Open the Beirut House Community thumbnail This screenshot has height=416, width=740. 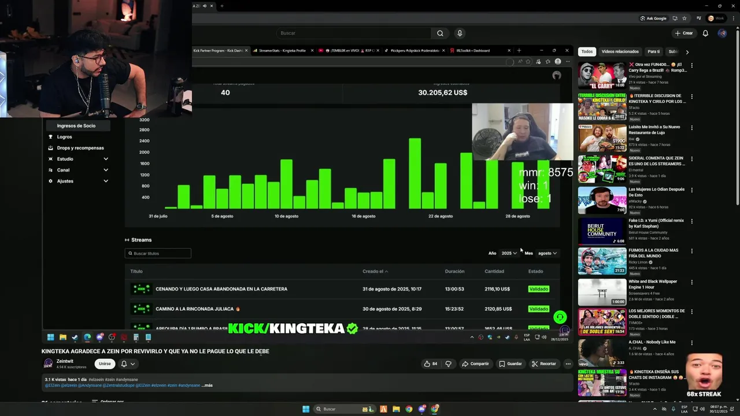click(x=602, y=231)
